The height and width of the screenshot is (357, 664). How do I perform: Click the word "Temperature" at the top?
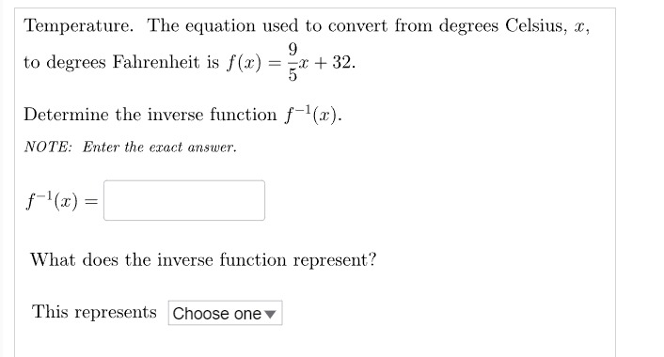tap(78, 25)
